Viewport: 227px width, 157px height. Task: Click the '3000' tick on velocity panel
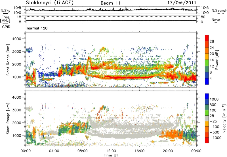(17, 110)
